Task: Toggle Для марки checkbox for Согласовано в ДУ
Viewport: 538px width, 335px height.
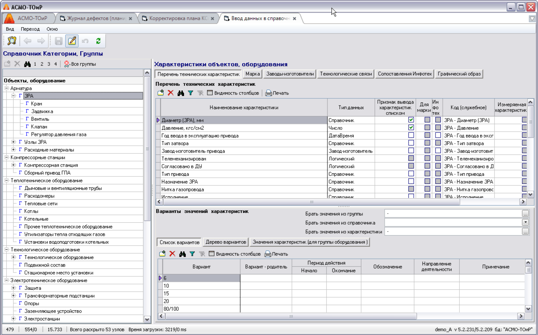Action: (x=427, y=166)
